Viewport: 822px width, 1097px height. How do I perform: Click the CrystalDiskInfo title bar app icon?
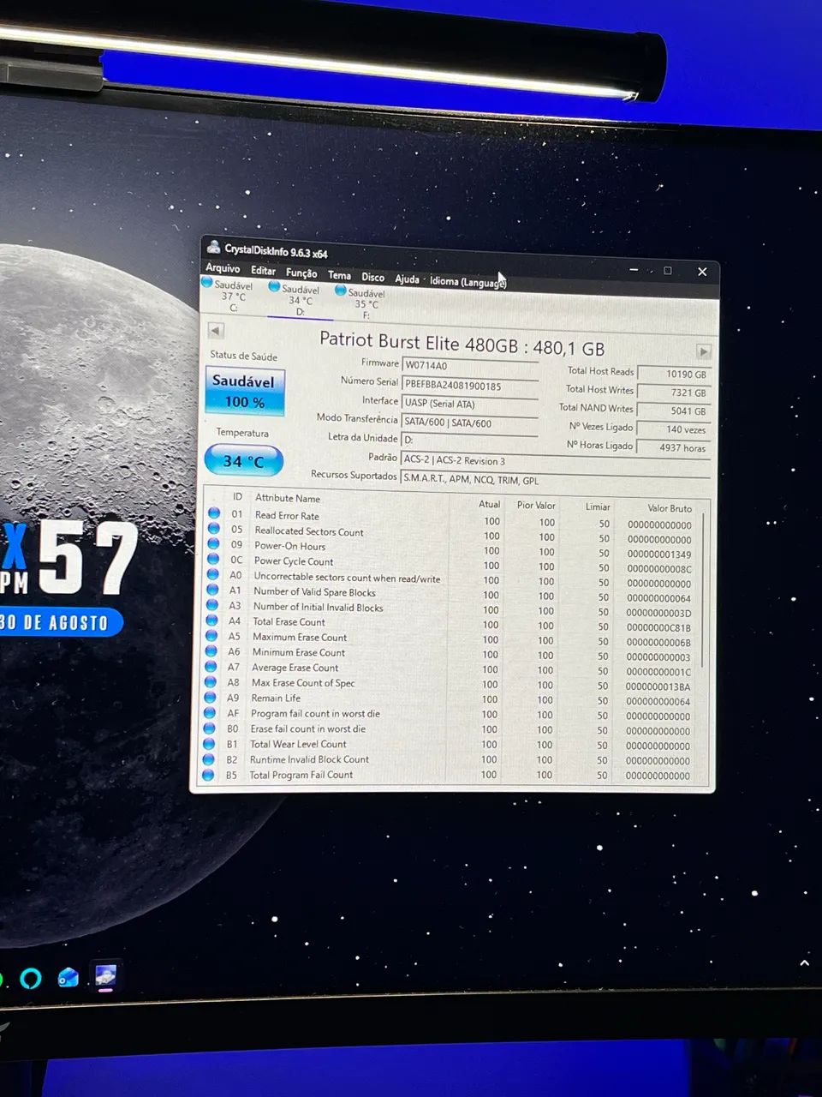213,248
